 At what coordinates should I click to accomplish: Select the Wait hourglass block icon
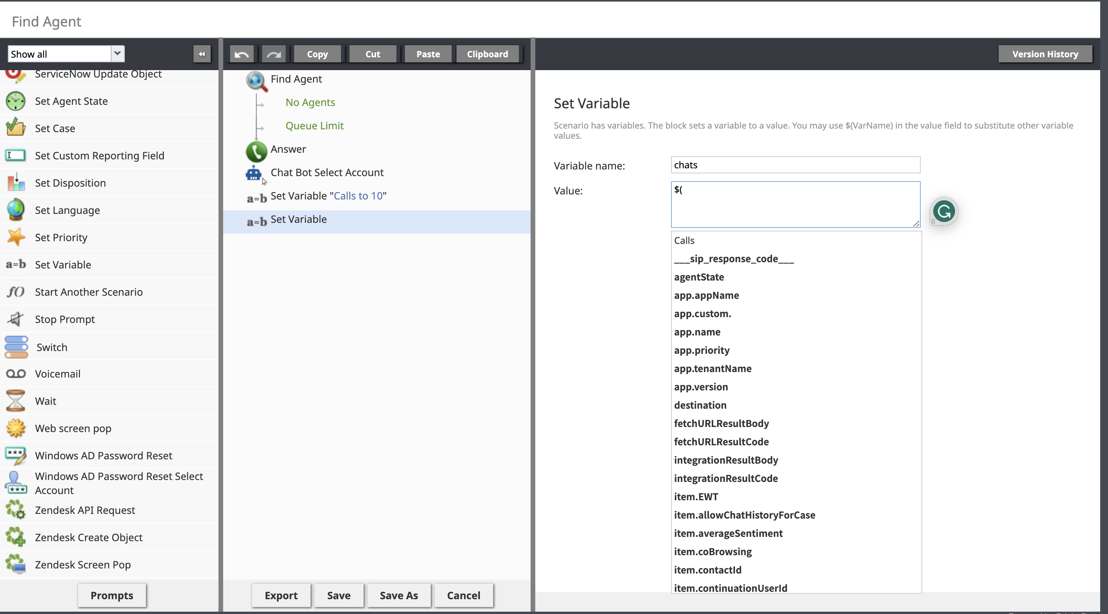[16, 401]
